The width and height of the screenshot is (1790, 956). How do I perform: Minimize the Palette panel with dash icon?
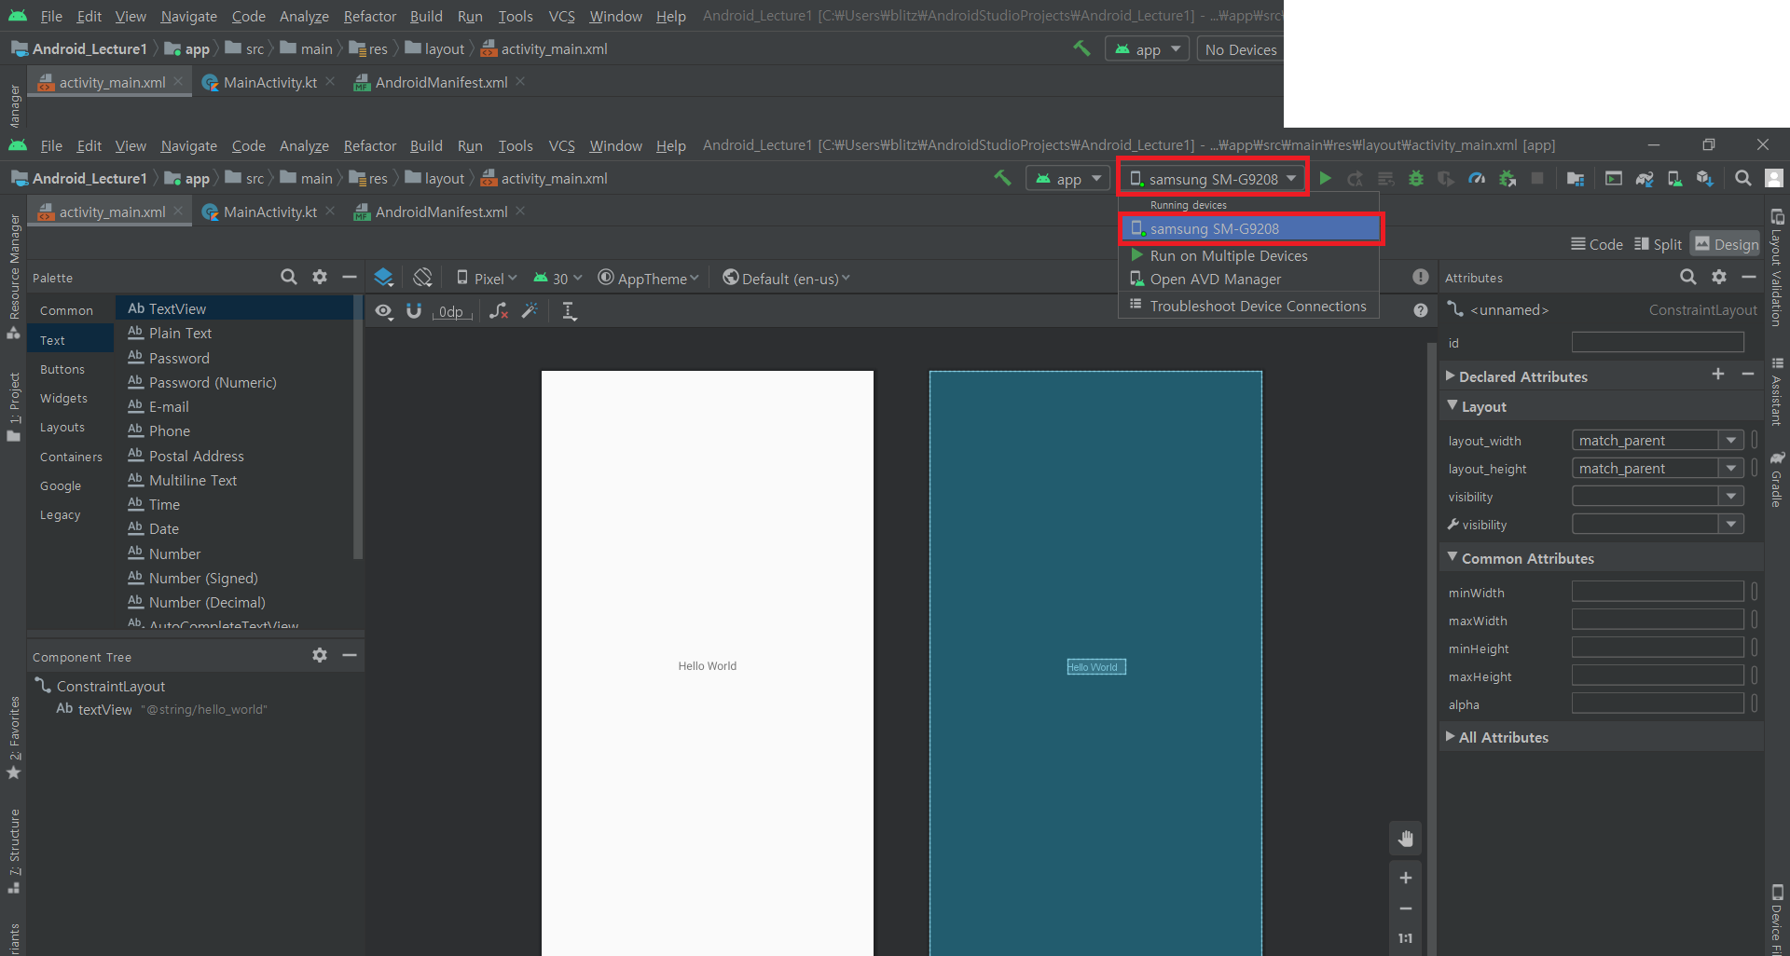[350, 277]
